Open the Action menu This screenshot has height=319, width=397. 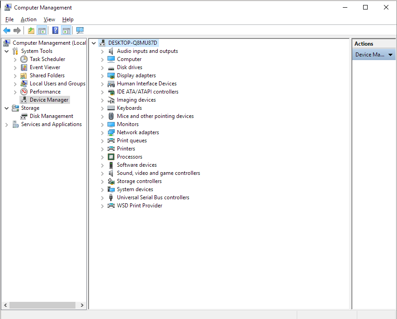click(x=28, y=19)
